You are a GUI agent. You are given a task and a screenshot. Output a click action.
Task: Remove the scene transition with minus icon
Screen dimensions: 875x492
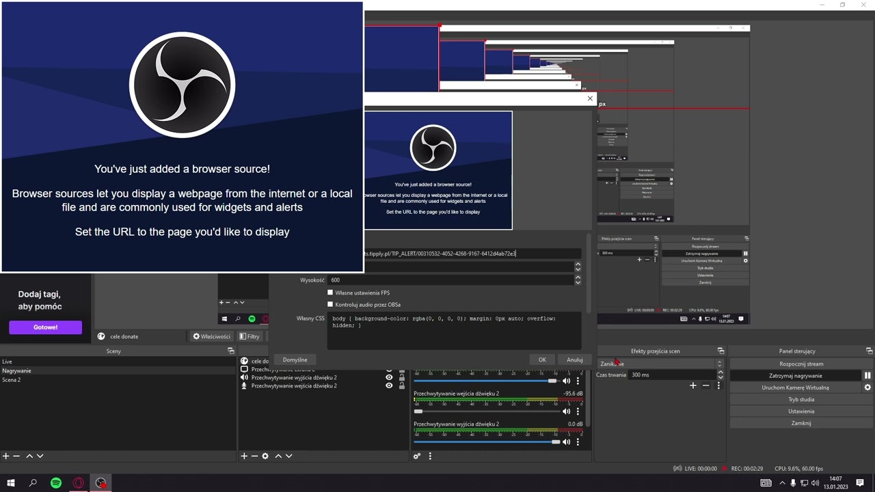(x=705, y=385)
